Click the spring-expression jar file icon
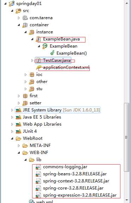The height and width of the screenshot is (203, 131). [38, 195]
